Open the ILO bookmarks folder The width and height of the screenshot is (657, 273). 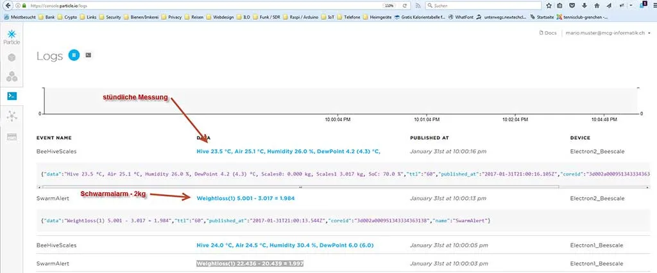click(x=243, y=17)
